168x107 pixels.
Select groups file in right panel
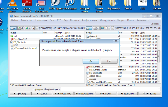(x=122, y=79)
